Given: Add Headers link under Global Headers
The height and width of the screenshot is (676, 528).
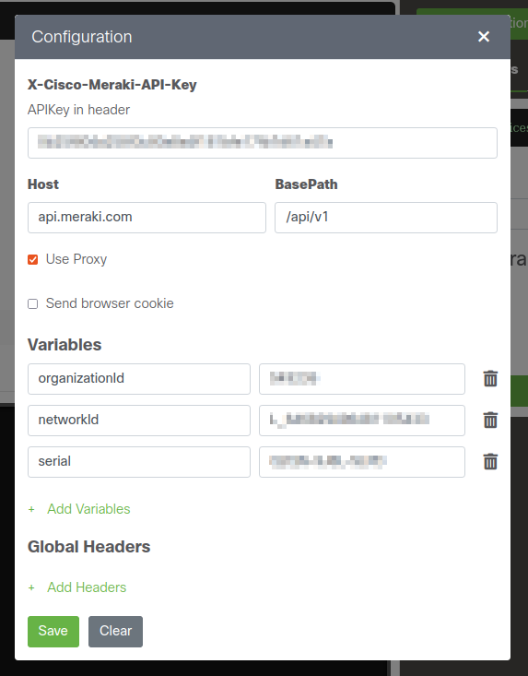Looking at the screenshot, I should (87, 587).
